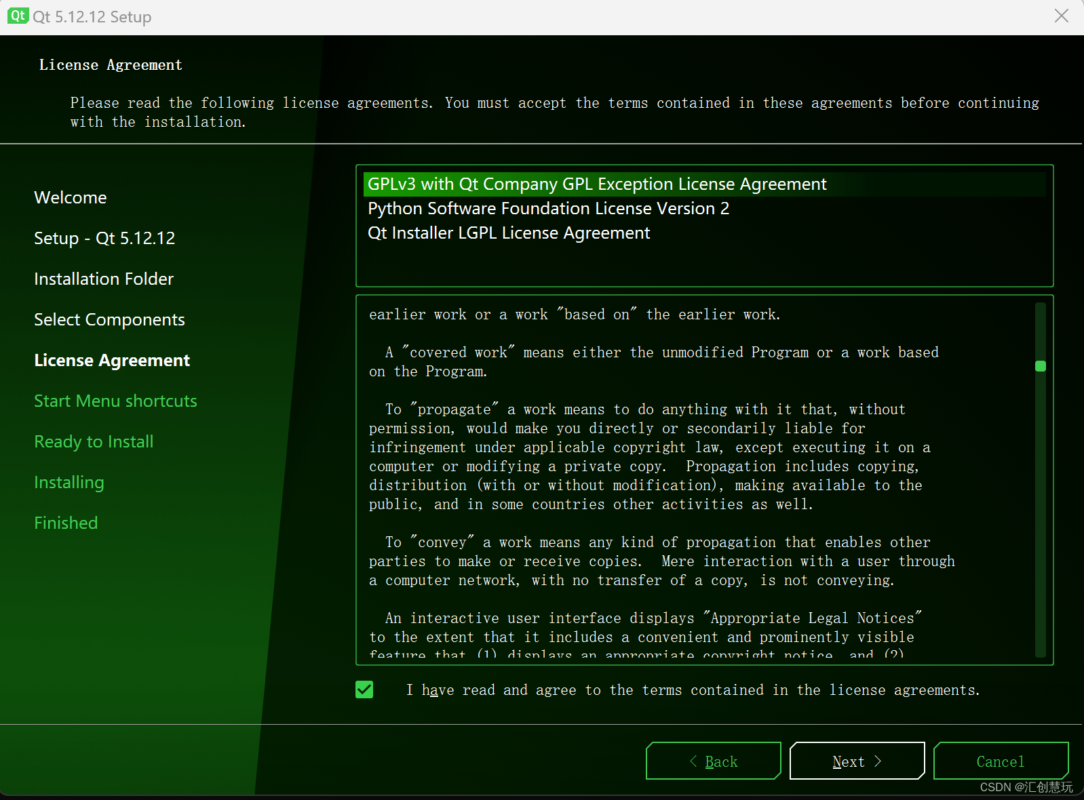Viewport: 1084px width, 800px height.
Task: Go to the Next installer page
Action: pos(857,761)
